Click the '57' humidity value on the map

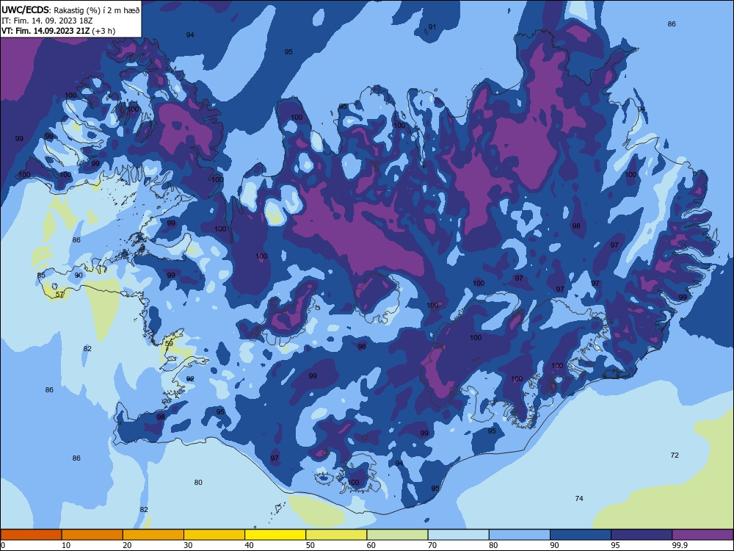59,295
